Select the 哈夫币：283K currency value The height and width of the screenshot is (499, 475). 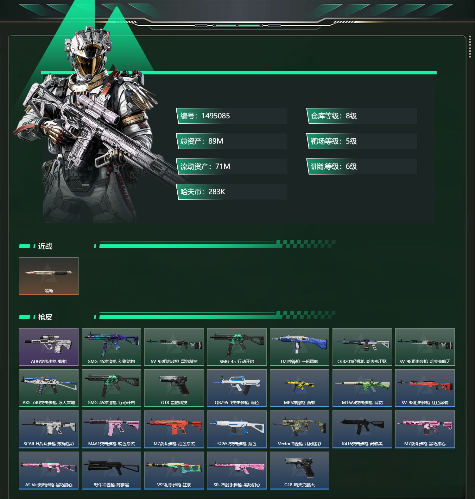coord(231,192)
